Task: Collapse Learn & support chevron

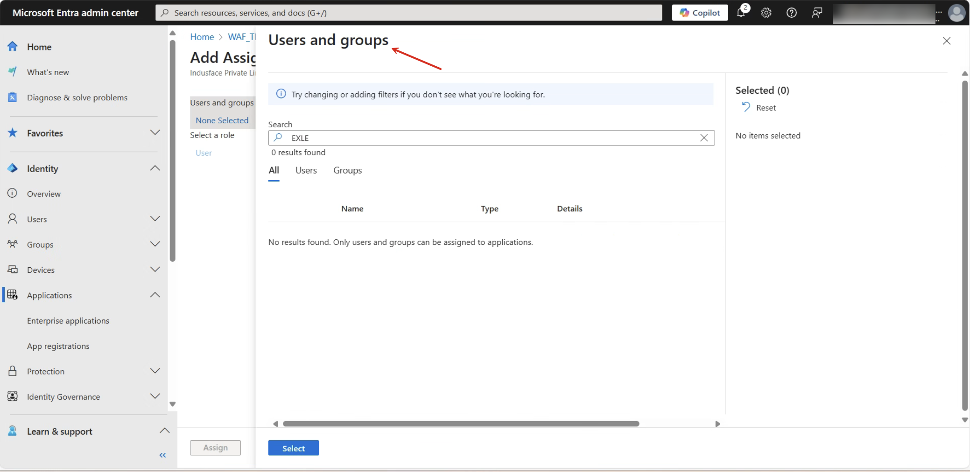Action: tap(164, 430)
